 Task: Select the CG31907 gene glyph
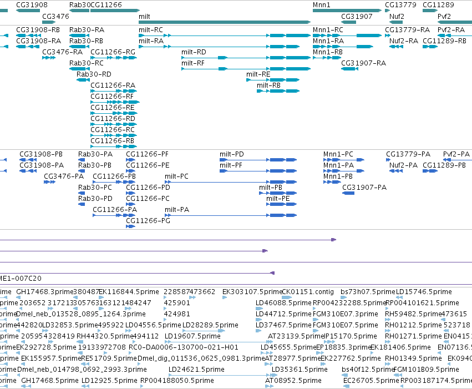[348, 22]
